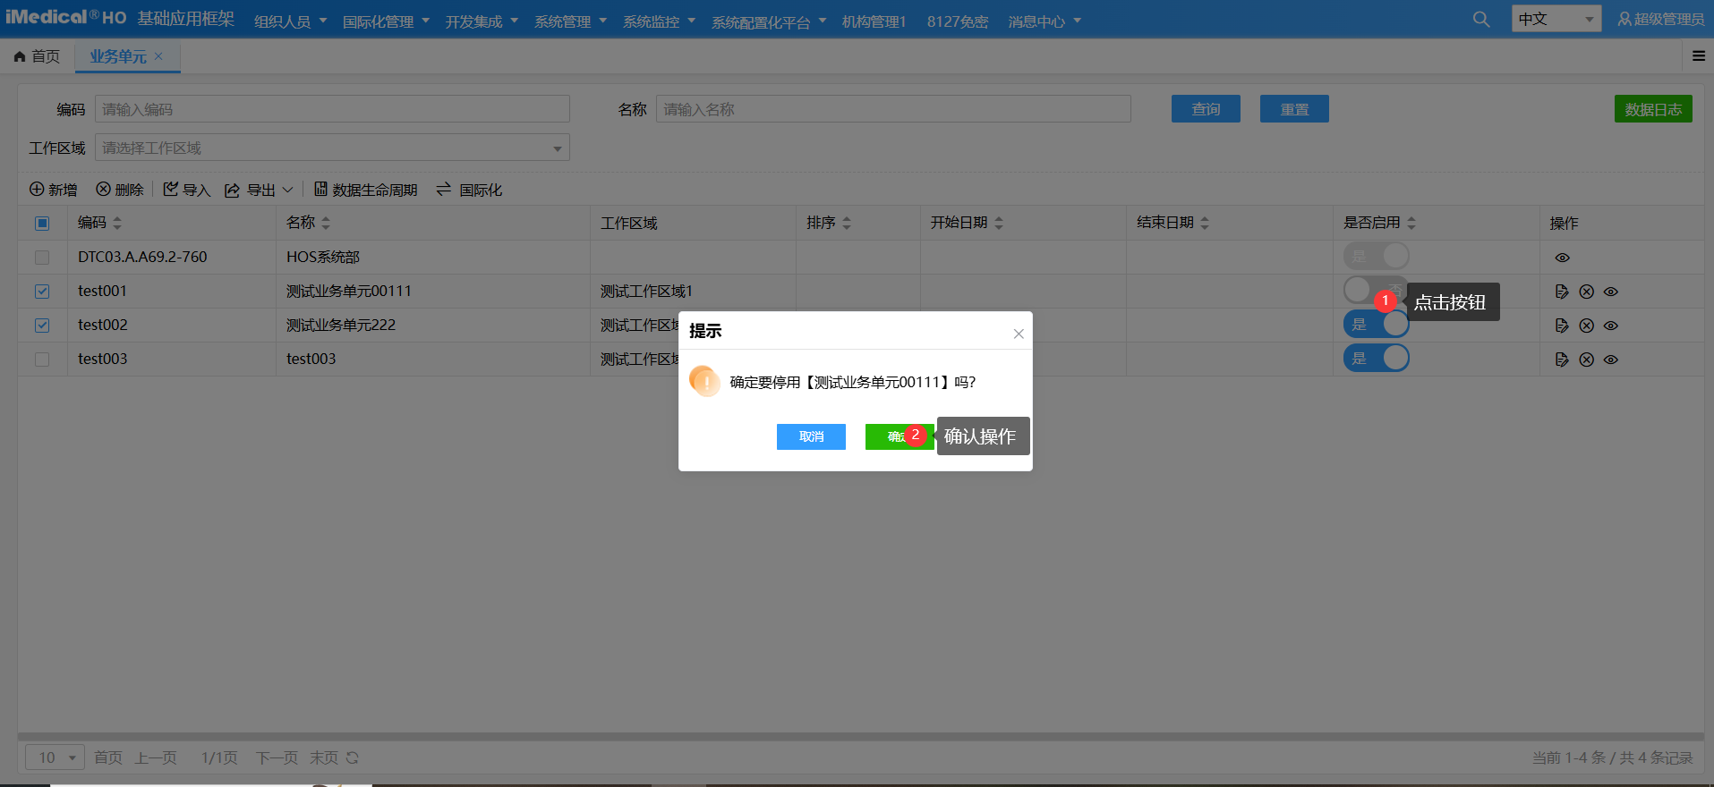Viewport: 1714px width, 787px height.
Task: Switch to the 首页 tab
Action: 37,56
